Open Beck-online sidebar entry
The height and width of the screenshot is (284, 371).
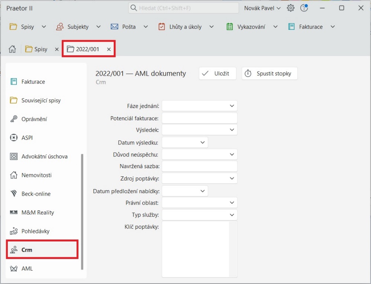[x=36, y=194]
